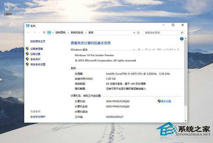Click 更改设置 link
The height and width of the screenshot is (143, 213).
(166, 101)
